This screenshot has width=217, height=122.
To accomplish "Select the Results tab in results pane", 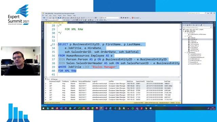I will coord(47,79).
